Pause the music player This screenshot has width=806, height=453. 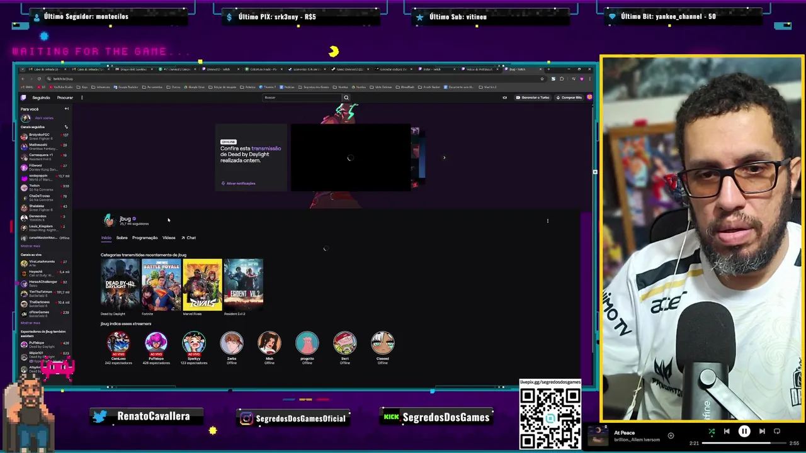click(x=744, y=432)
